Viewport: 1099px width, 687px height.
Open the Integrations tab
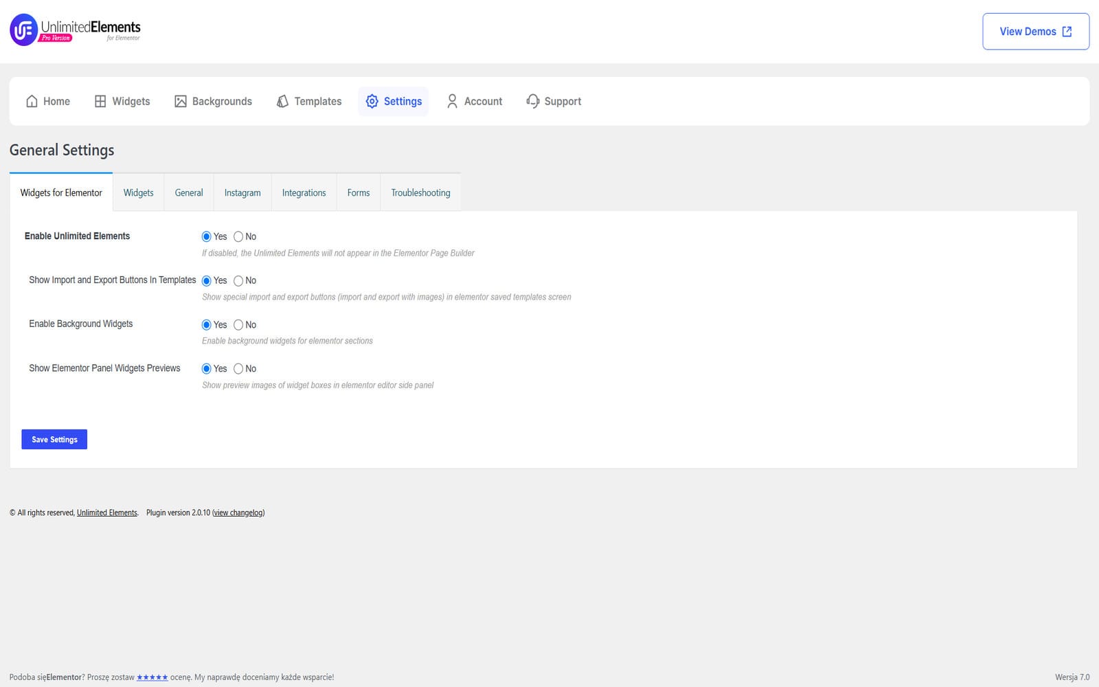[x=304, y=192]
